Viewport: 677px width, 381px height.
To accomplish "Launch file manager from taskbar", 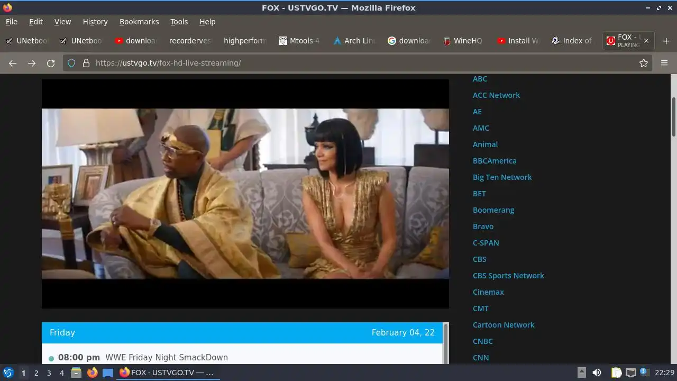I will click(x=76, y=373).
